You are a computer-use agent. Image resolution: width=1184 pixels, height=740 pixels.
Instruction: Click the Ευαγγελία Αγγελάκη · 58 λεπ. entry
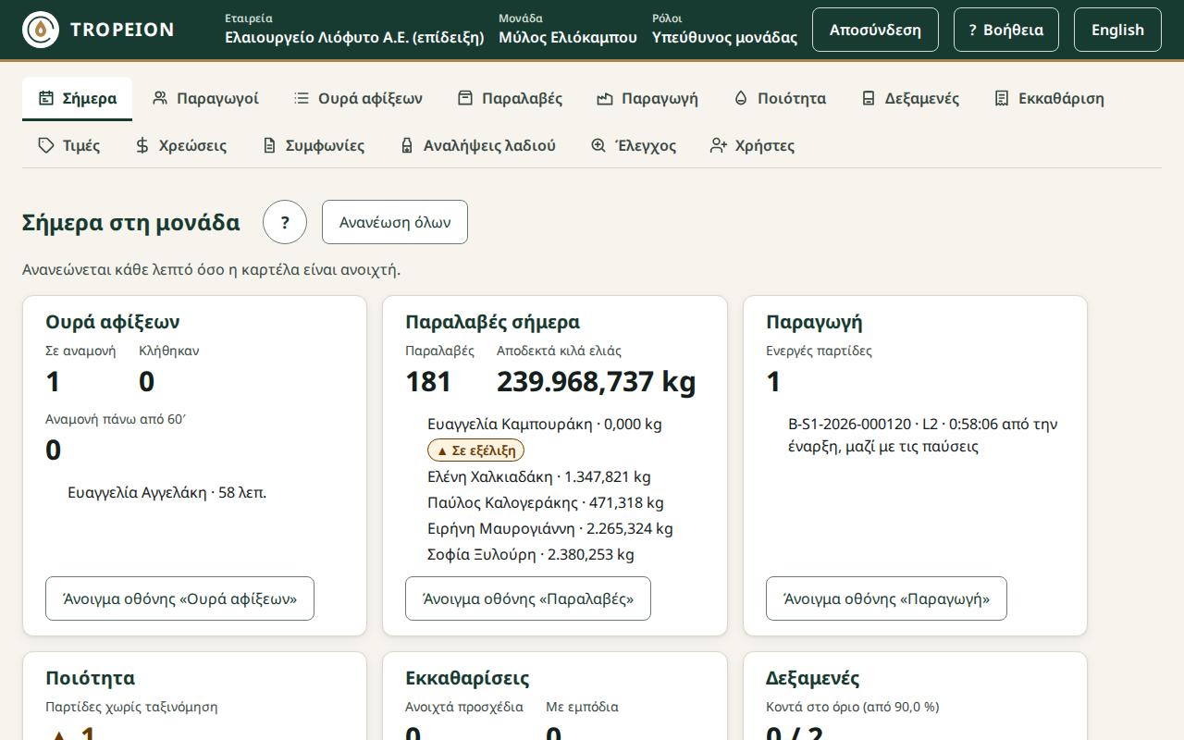tap(167, 492)
